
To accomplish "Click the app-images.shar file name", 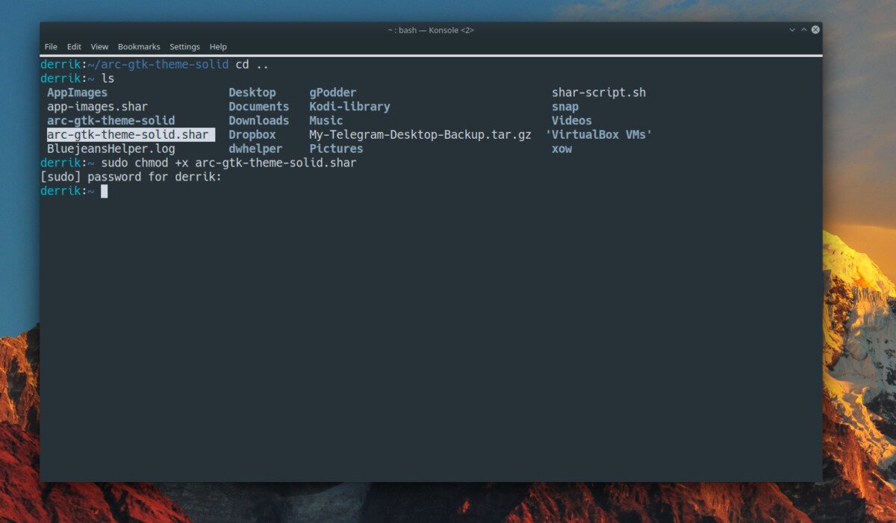I will pos(97,107).
